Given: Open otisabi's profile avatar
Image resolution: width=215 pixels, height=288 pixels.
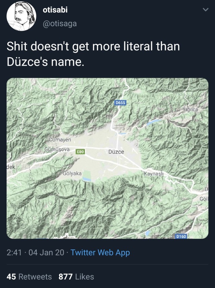Looking at the screenshot, I should coord(21,16).
